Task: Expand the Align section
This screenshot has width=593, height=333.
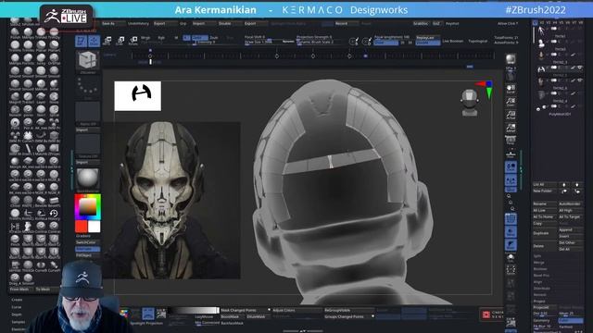Action: tap(537, 282)
